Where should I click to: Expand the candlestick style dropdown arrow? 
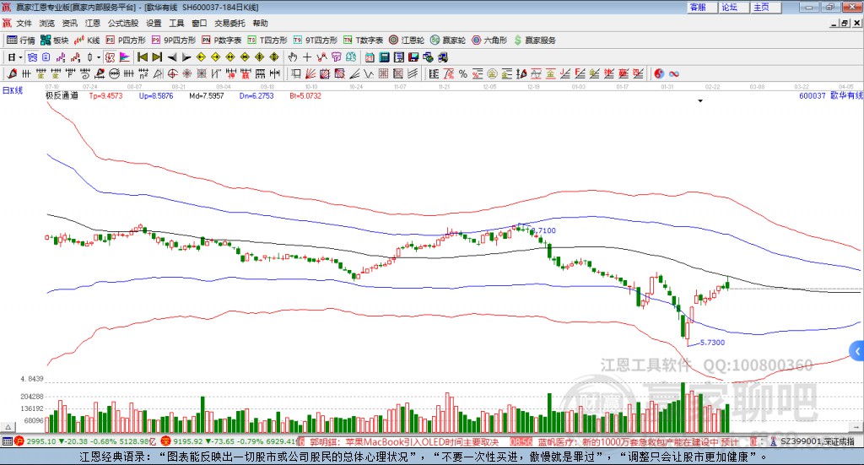(99, 57)
